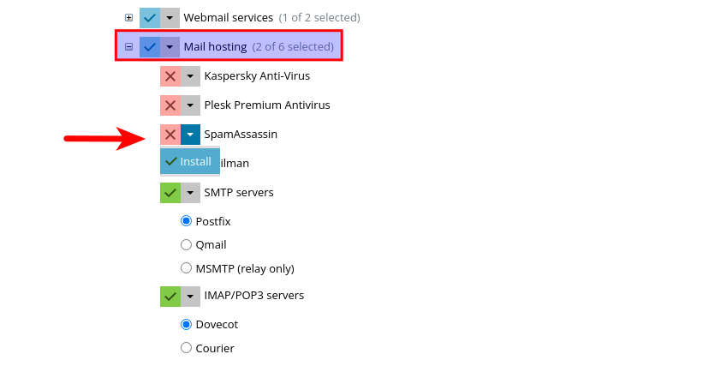Select Dovecot as the IMAP/POP3 server

pos(187,325)
